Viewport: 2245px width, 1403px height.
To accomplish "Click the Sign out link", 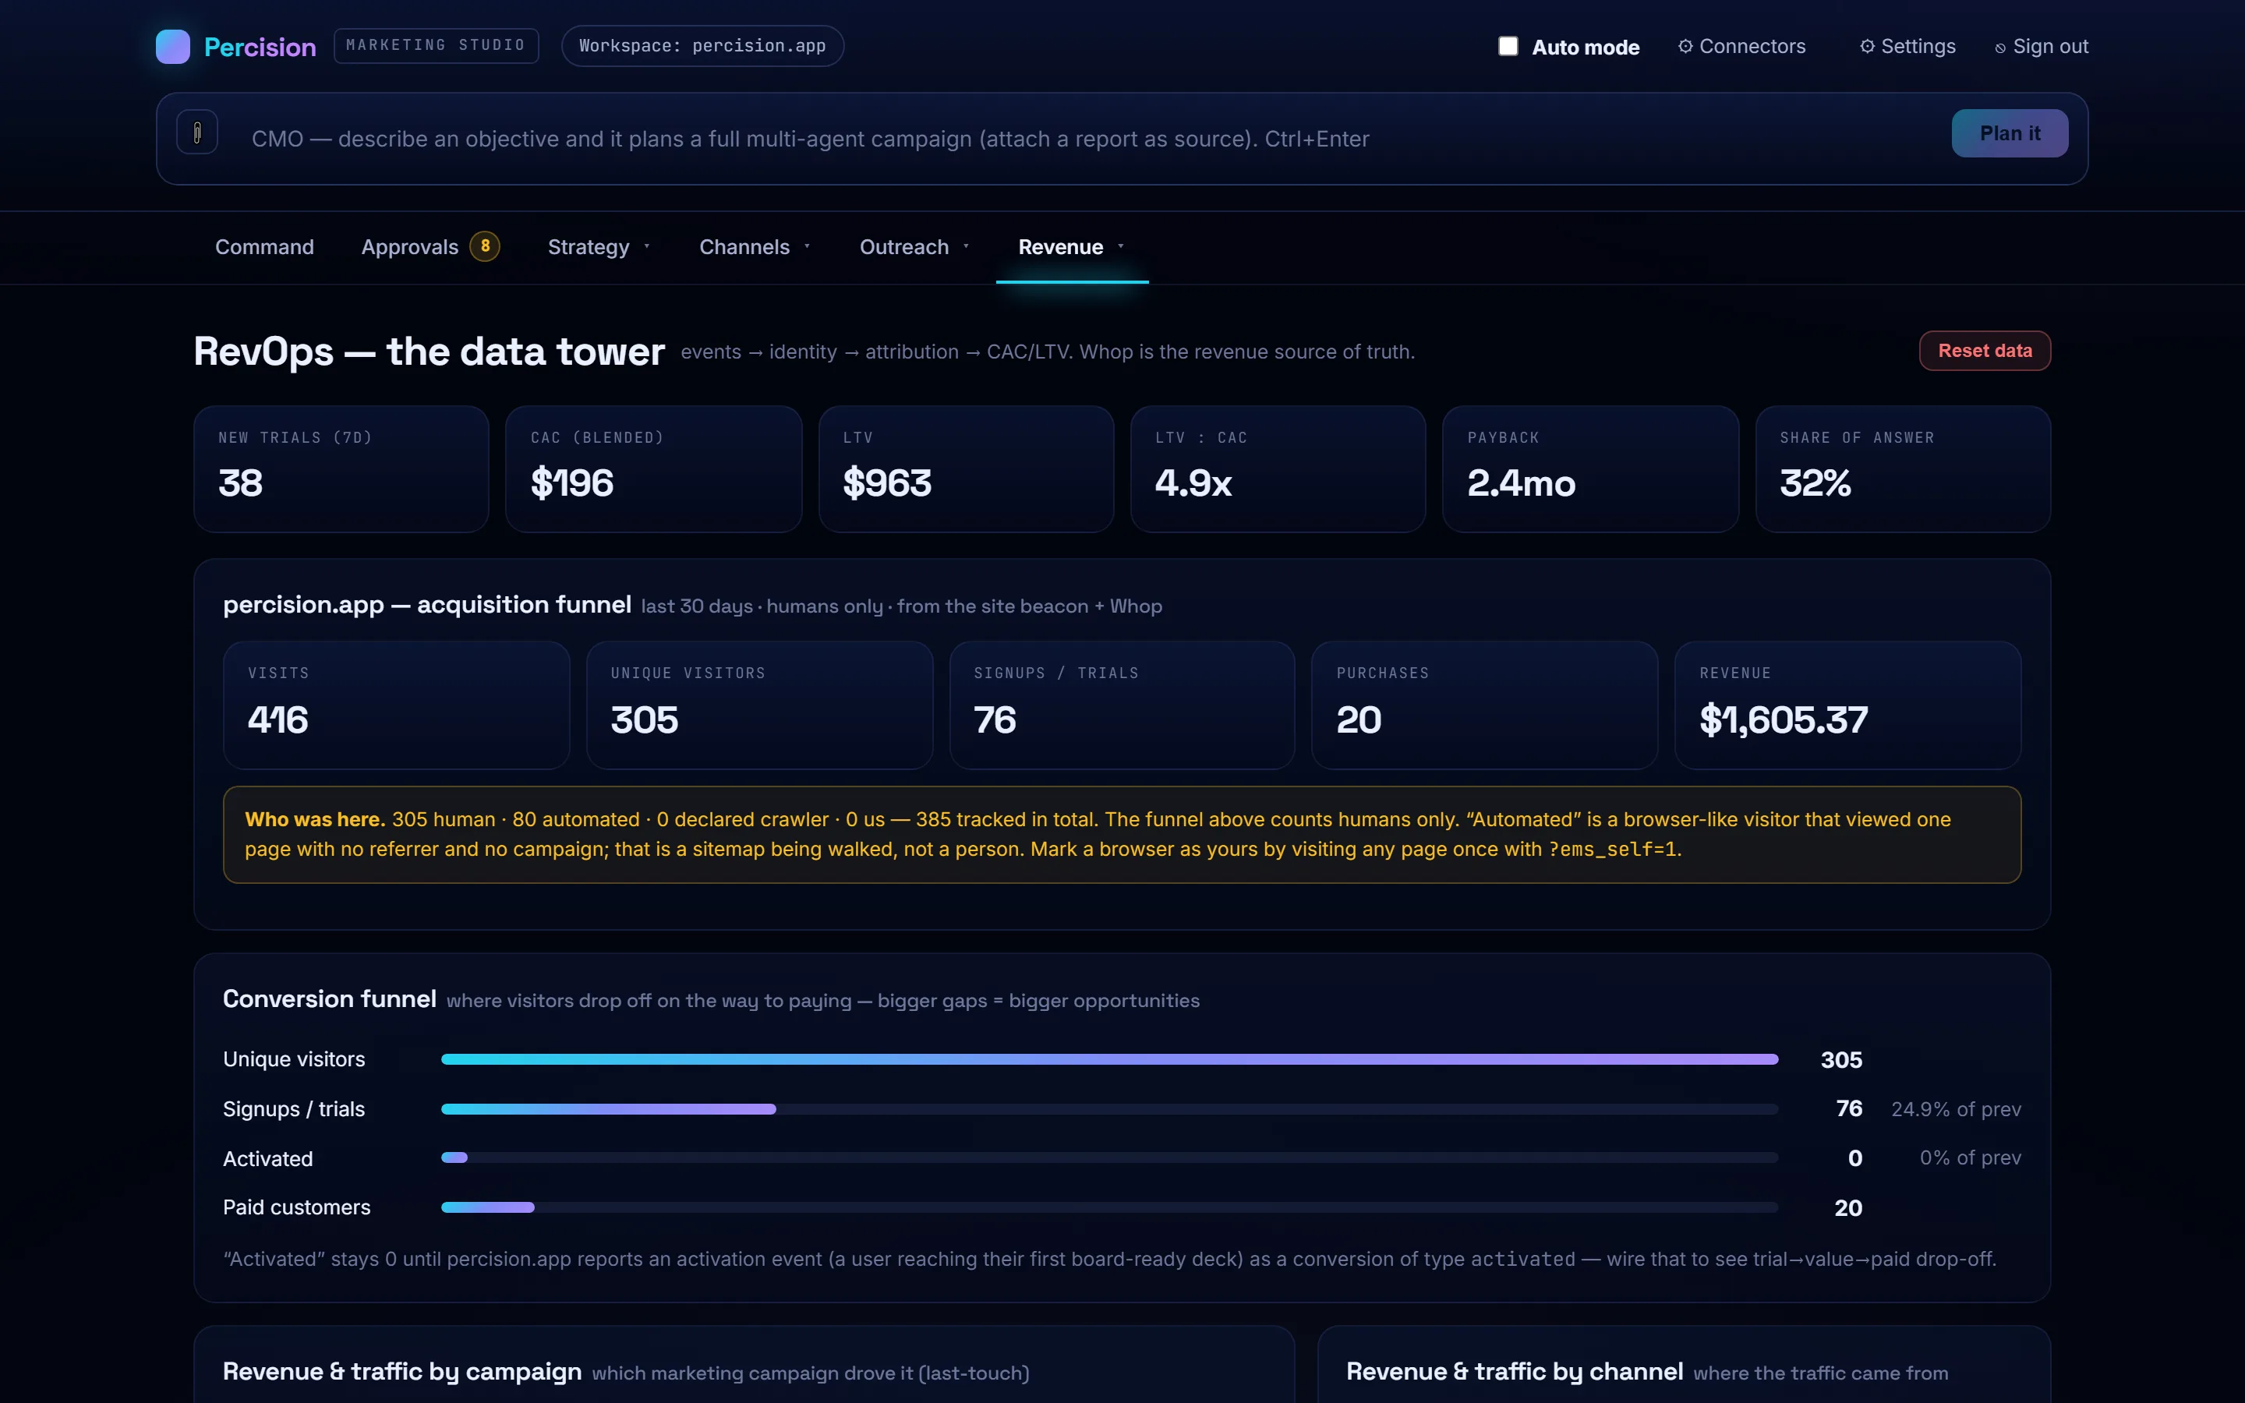I will (x=2041, y=47).
